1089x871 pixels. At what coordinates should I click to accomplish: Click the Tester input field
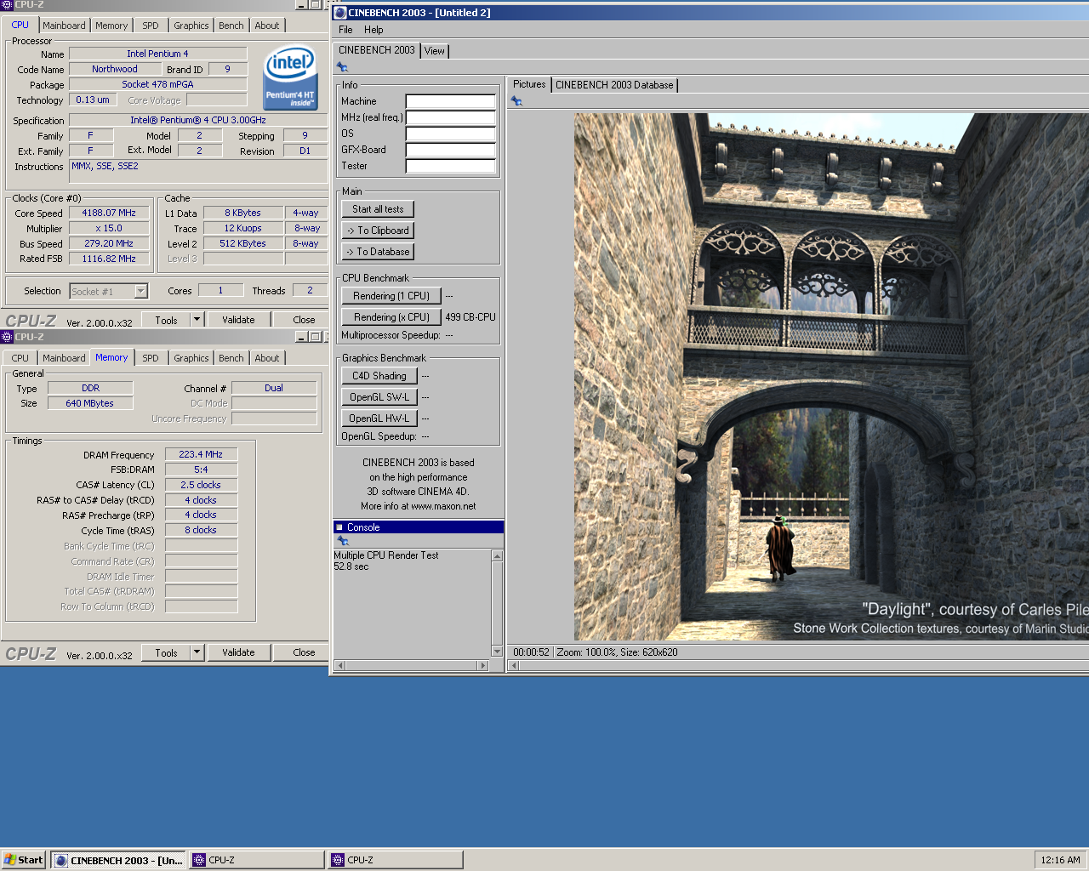[450, 166]
